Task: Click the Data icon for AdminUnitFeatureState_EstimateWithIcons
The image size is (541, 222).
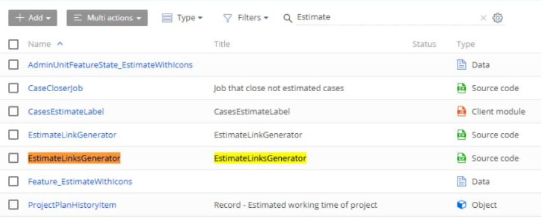Action: pos(462,65)
